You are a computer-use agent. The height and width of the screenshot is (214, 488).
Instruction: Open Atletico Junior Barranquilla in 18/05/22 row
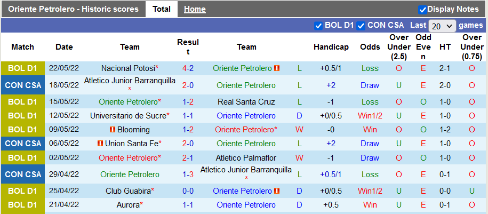(x=130, y=81)
